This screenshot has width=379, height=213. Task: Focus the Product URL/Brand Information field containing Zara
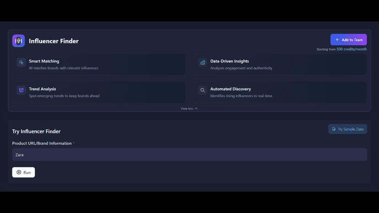click(189, 154)
